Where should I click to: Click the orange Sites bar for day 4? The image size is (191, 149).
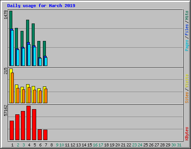click(29, 95)
